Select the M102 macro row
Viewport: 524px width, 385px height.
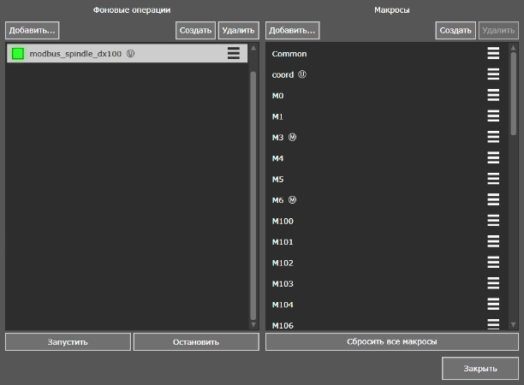coord(387,263)
